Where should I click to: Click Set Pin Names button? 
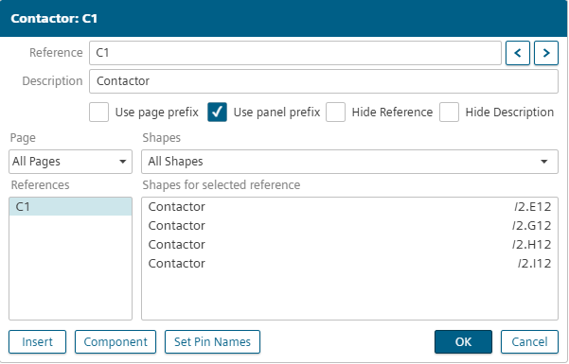[212, 342]
